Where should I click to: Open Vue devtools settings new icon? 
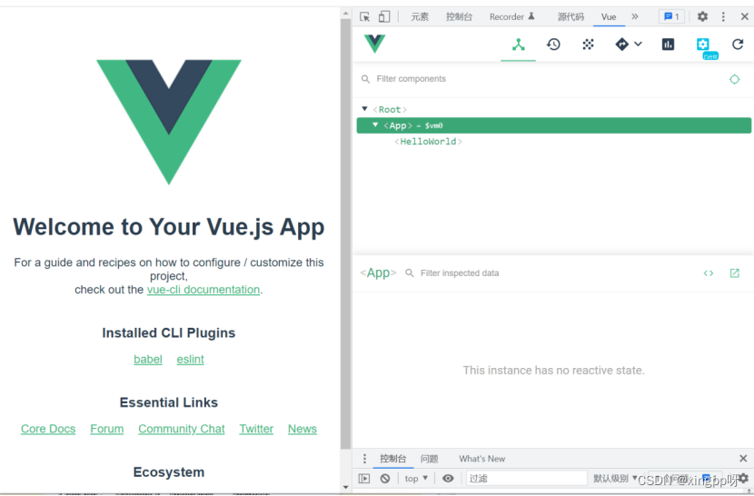coord(703,45)
